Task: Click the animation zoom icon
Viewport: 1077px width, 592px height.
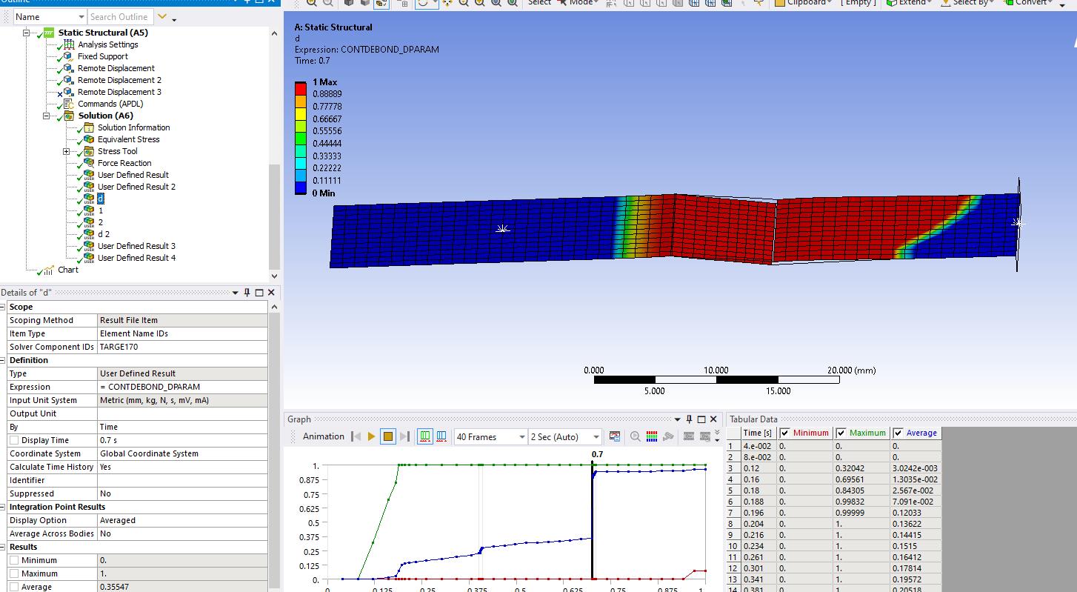Action: (x=636, y=436)
